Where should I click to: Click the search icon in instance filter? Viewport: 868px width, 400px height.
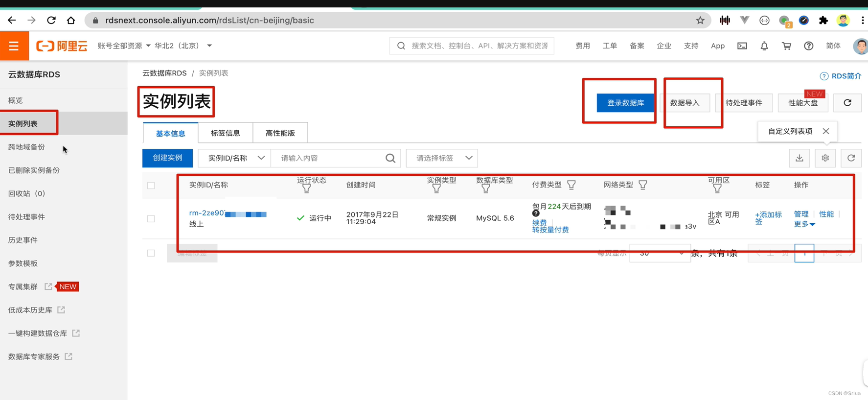pyautogui.click(x=390, y=158)
